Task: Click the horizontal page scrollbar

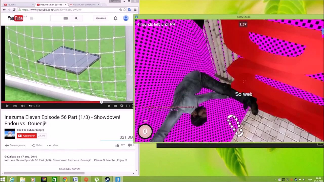Action: tap(44, 173)
